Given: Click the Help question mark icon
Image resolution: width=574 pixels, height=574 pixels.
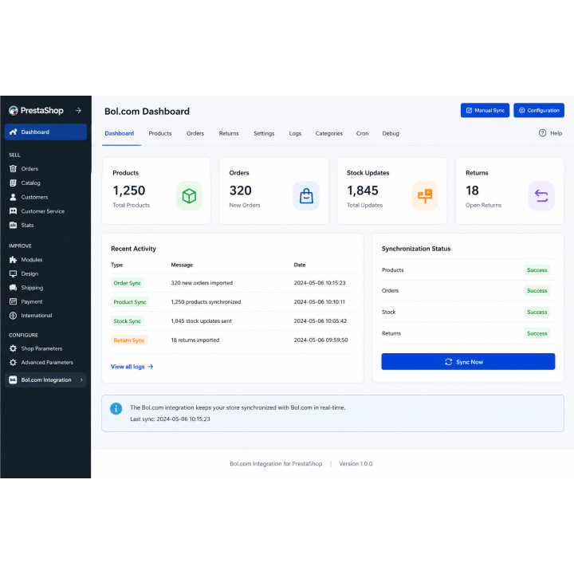Looking at the screenshot, I should (x=542, y=133).
